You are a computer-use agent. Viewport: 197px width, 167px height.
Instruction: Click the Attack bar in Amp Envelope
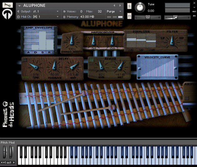click(x=28, y=41)
